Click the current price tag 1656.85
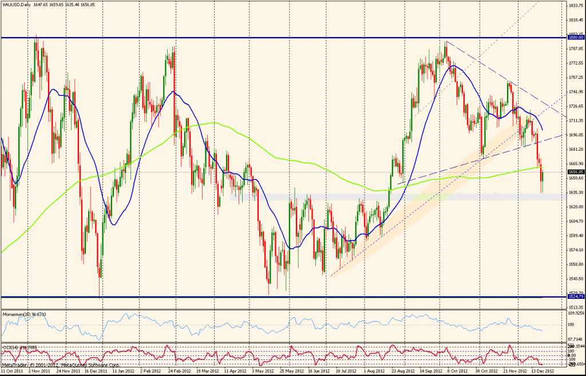Viewport: 586px width, 376px height. coord(575,171)
